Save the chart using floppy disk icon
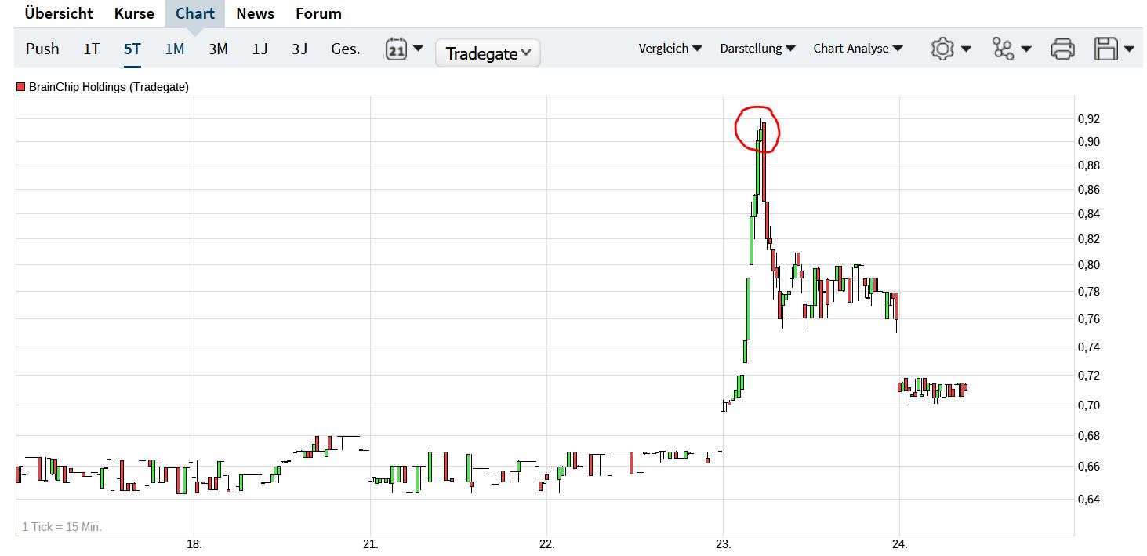Viewport: 1147px width, 556px height. pyautogui.click(x=1107, y=48)
